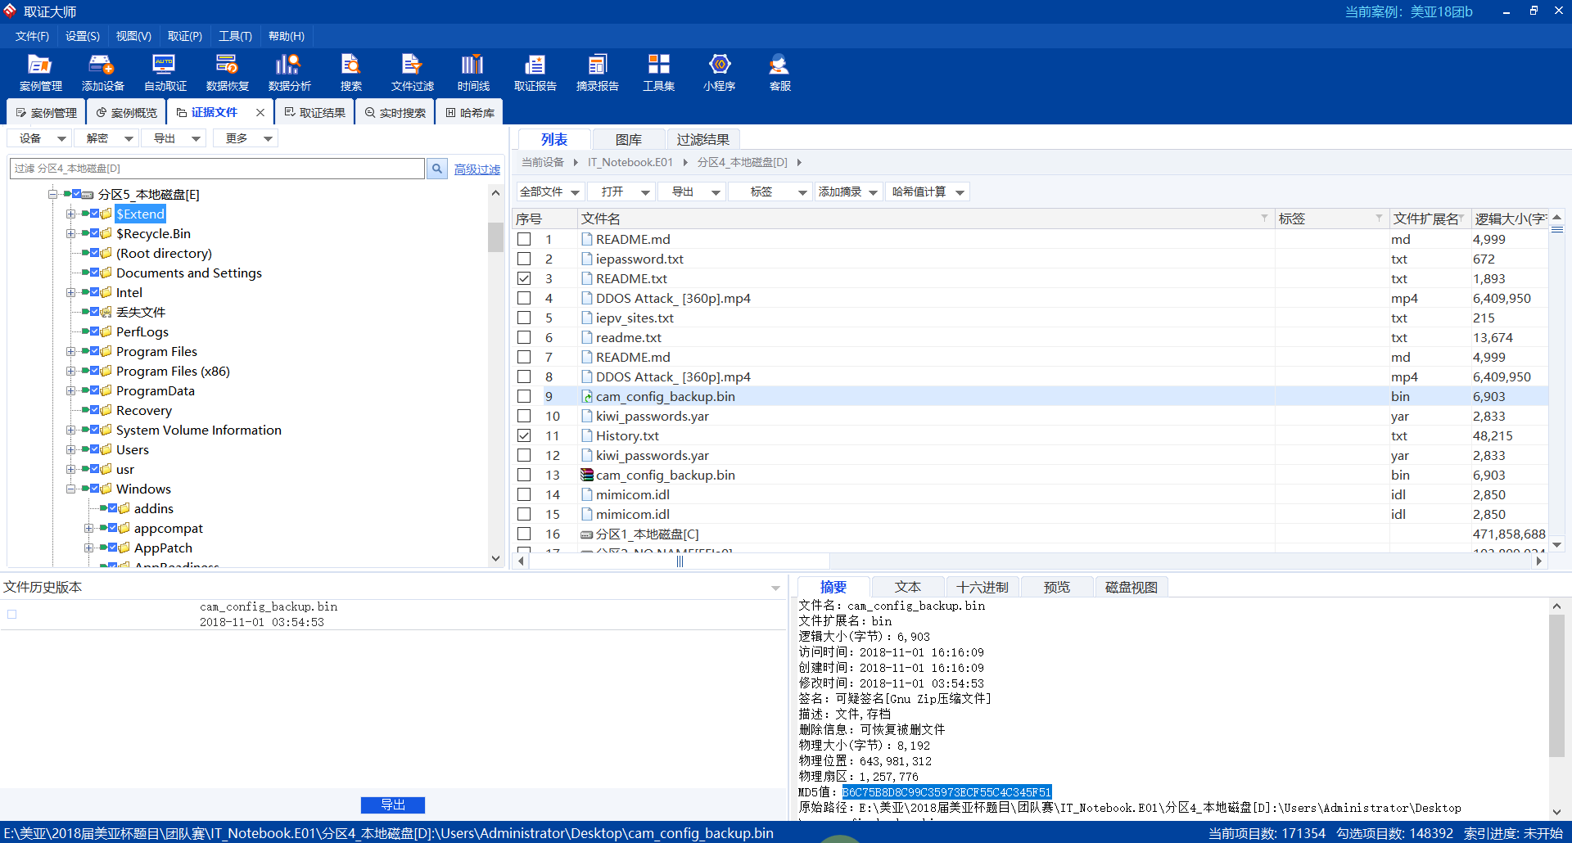Switch to the 十六进制 tab
Screen dimensions: 1572x843
[x=982, y=587]
